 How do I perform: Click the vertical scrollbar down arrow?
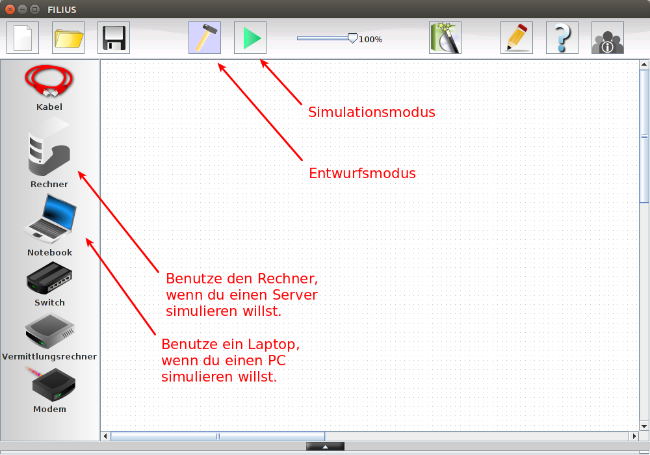(644, 426)
